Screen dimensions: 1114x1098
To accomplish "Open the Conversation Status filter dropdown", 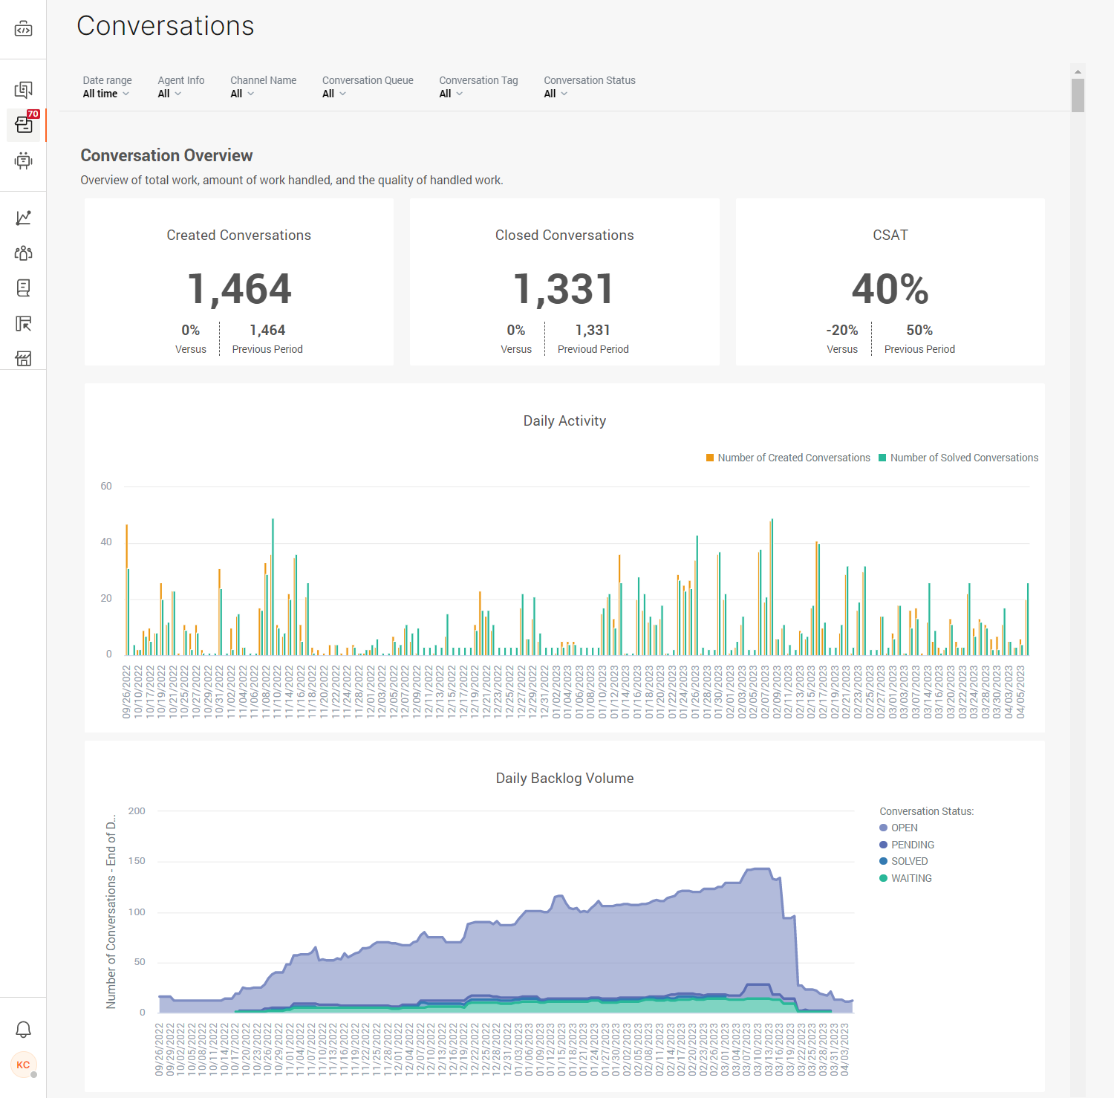I will [x=556, y=94].
